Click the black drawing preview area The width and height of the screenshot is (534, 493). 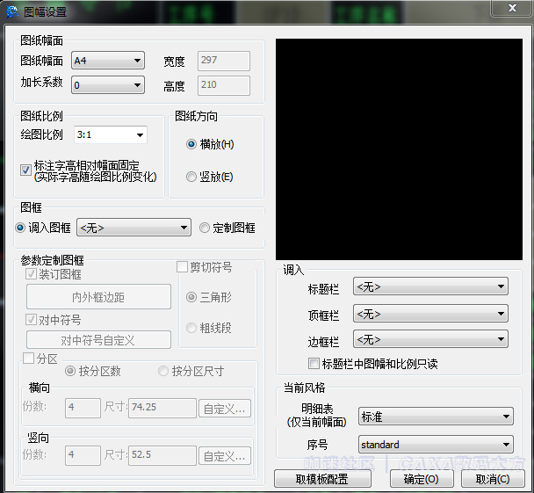coord(399,149)
